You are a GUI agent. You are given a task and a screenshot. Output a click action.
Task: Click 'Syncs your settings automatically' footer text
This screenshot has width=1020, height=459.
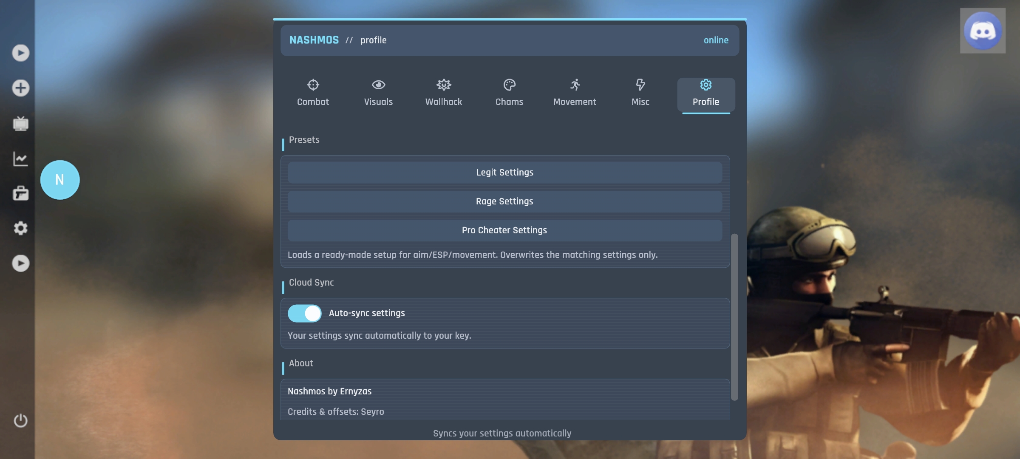click(x=502, y=433)
